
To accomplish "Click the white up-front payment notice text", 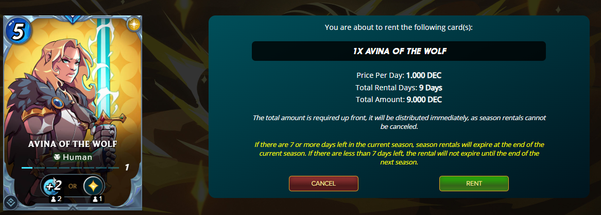I will pos(399,122).
